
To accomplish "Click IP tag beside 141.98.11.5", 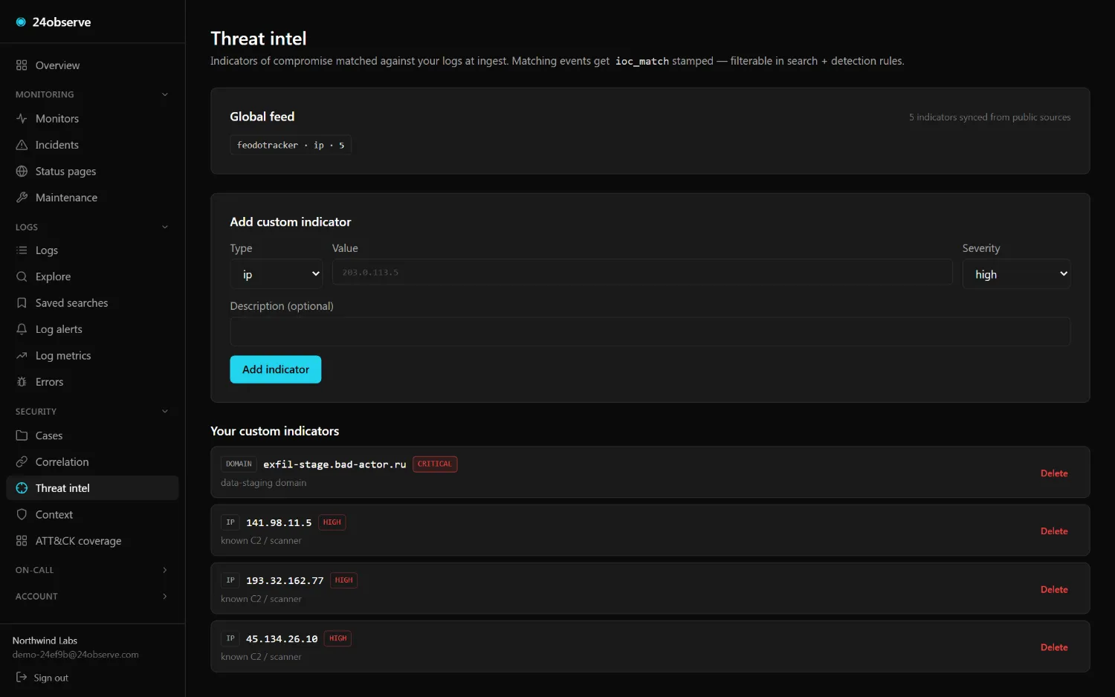I will (x=230, y=522).
